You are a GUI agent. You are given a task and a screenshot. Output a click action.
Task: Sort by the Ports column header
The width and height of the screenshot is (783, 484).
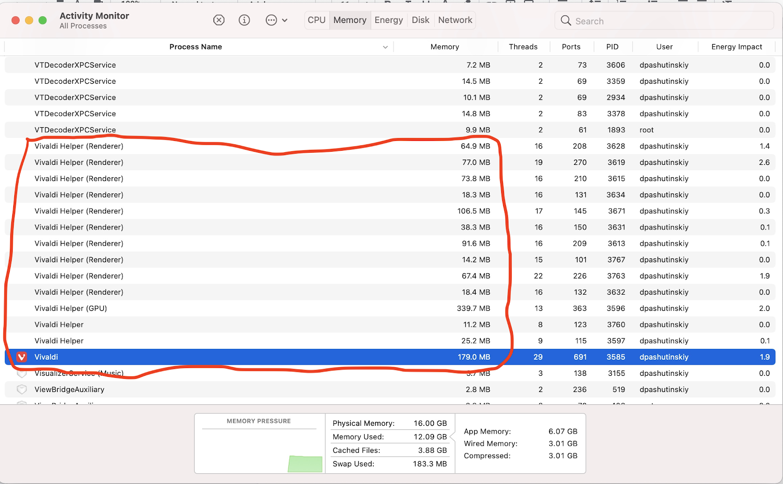point(571,46)
